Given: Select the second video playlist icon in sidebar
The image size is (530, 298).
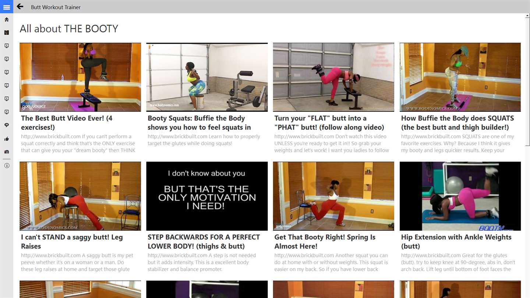Looking at the screenshot, I should [x=7, y=59].
